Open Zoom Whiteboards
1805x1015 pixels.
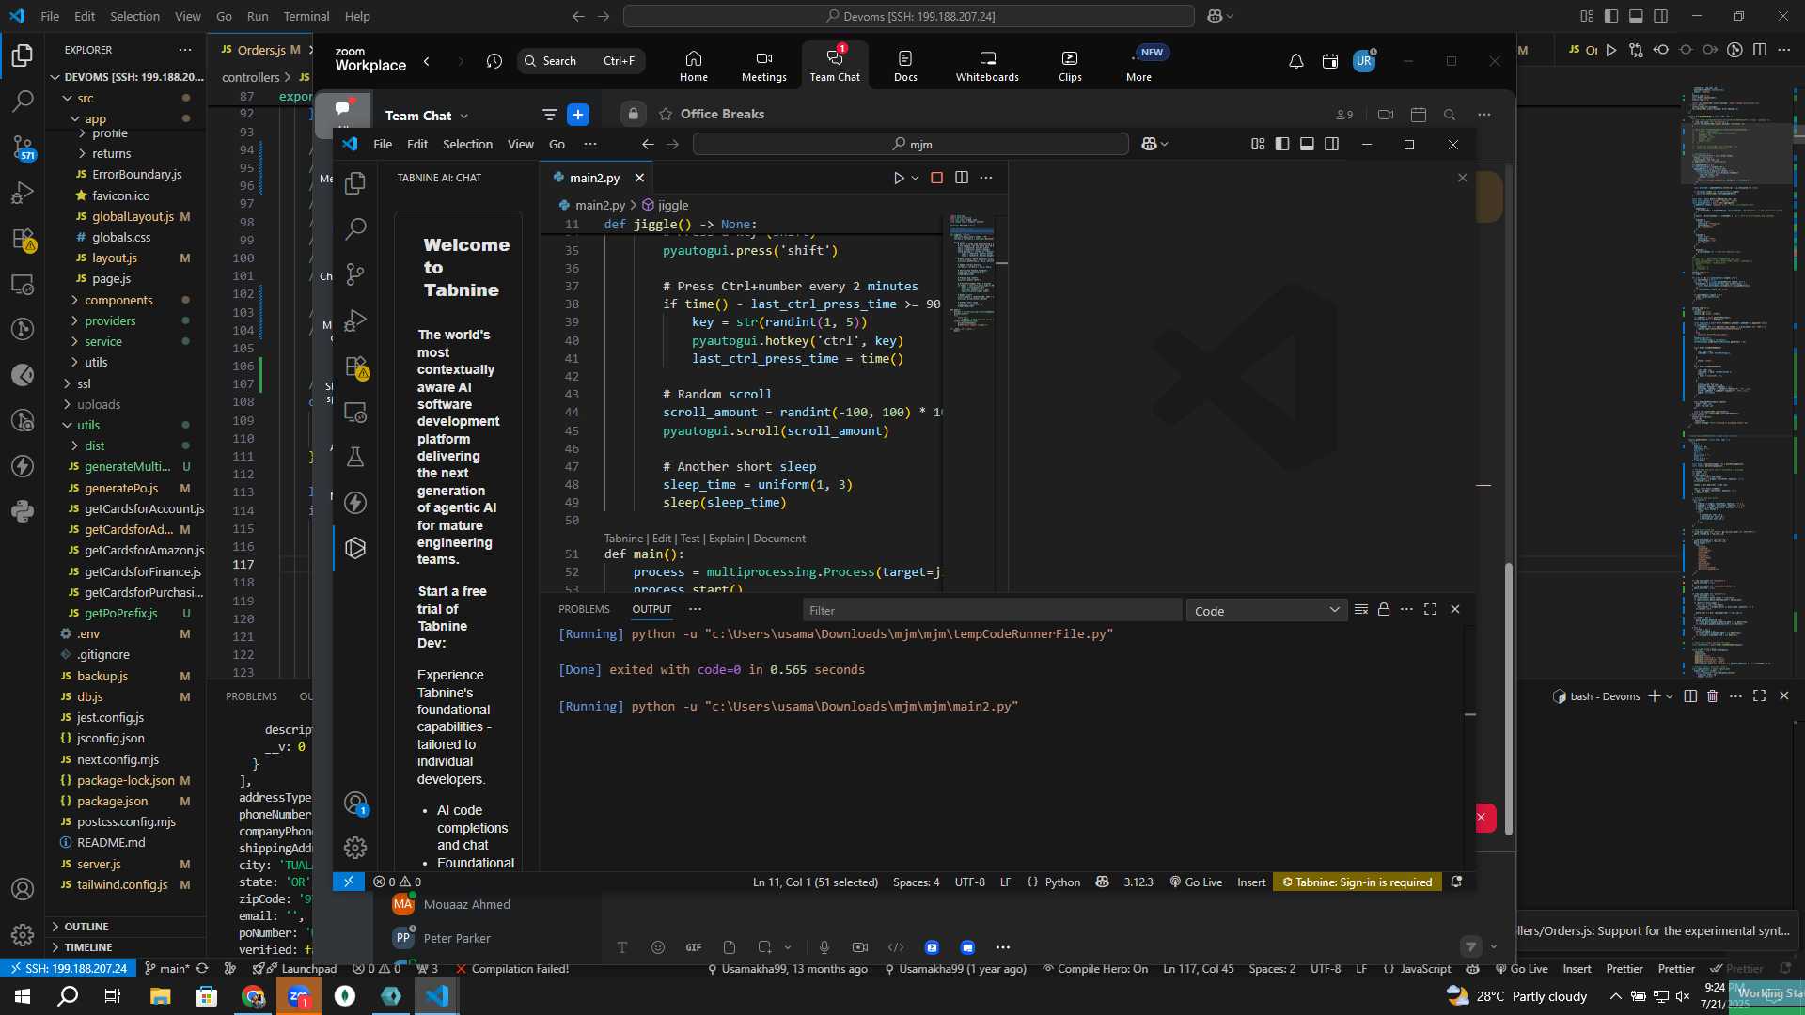(x=987, y=66)
